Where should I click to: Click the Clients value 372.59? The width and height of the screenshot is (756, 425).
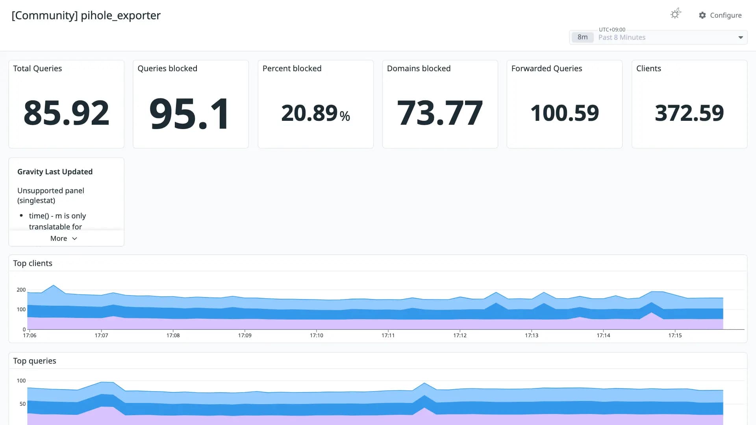(689, 113)
